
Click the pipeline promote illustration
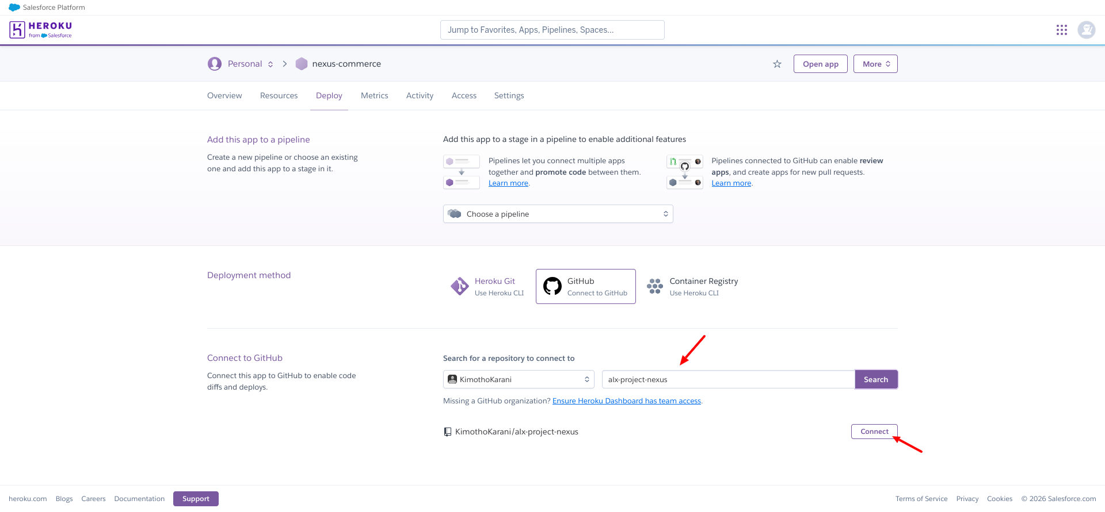tap(462, 172)
